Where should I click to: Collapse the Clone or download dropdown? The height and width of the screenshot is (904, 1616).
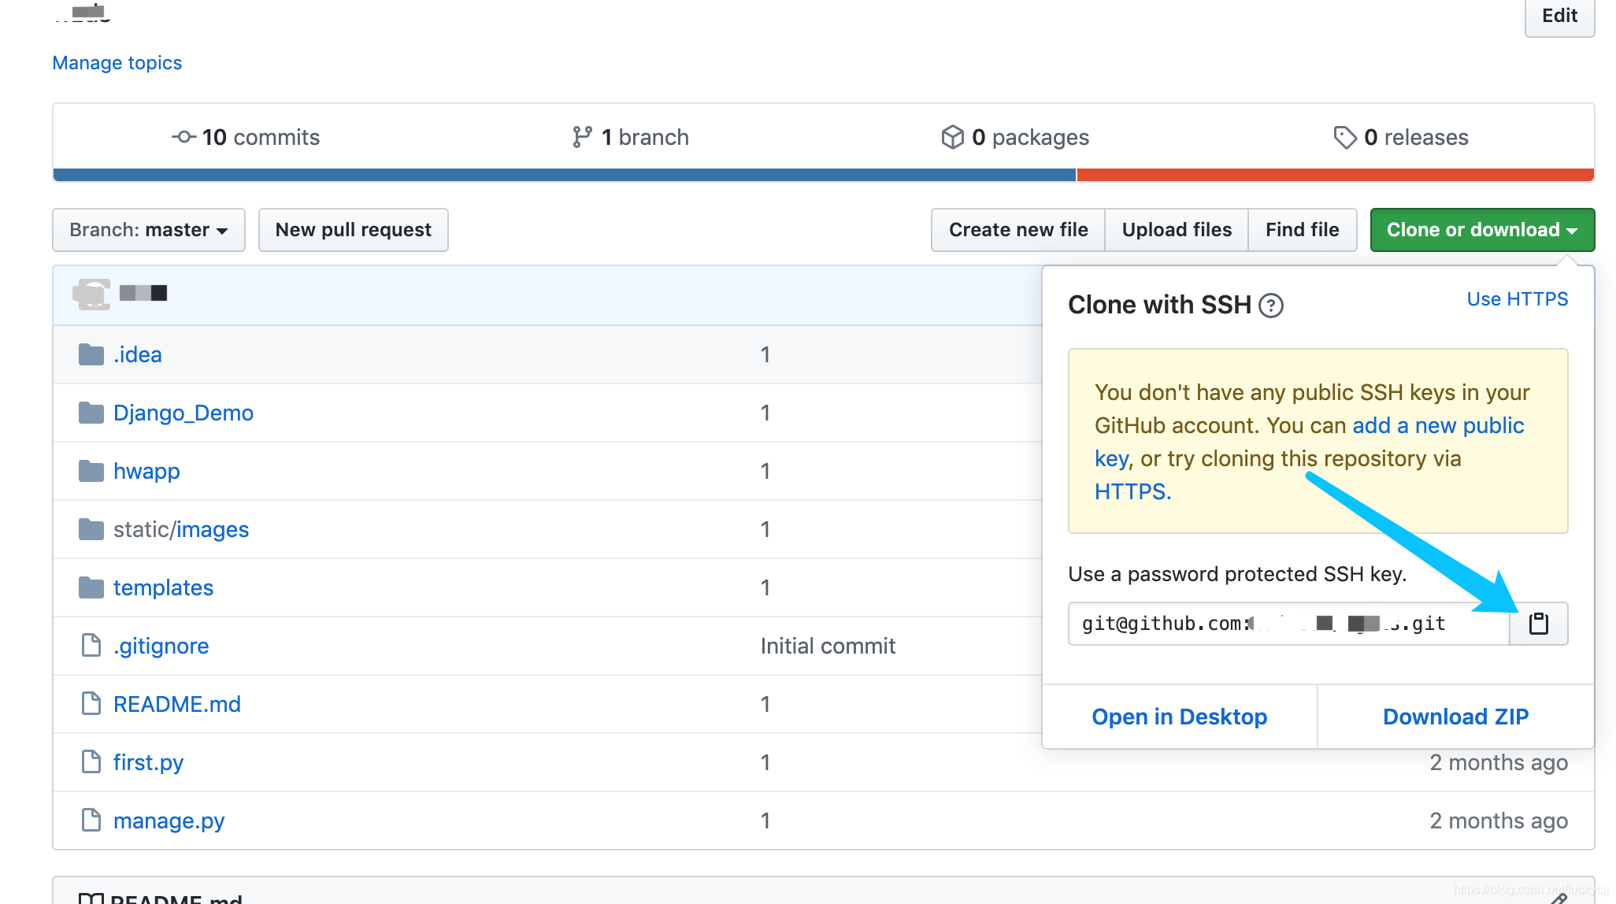1481,230
